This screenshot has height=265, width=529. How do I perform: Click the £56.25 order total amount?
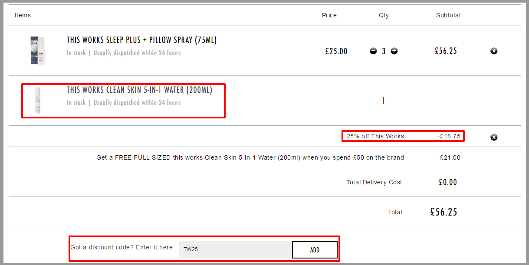coord(444,212)
